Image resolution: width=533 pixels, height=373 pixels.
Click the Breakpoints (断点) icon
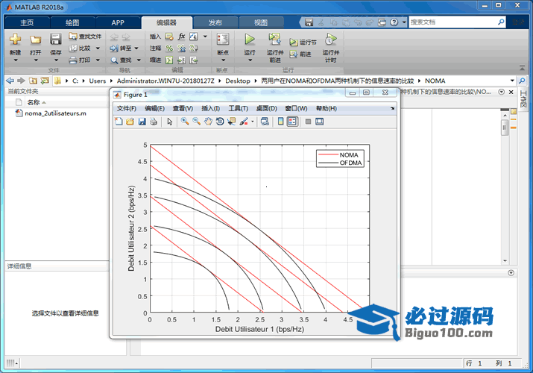coord(223,40)
